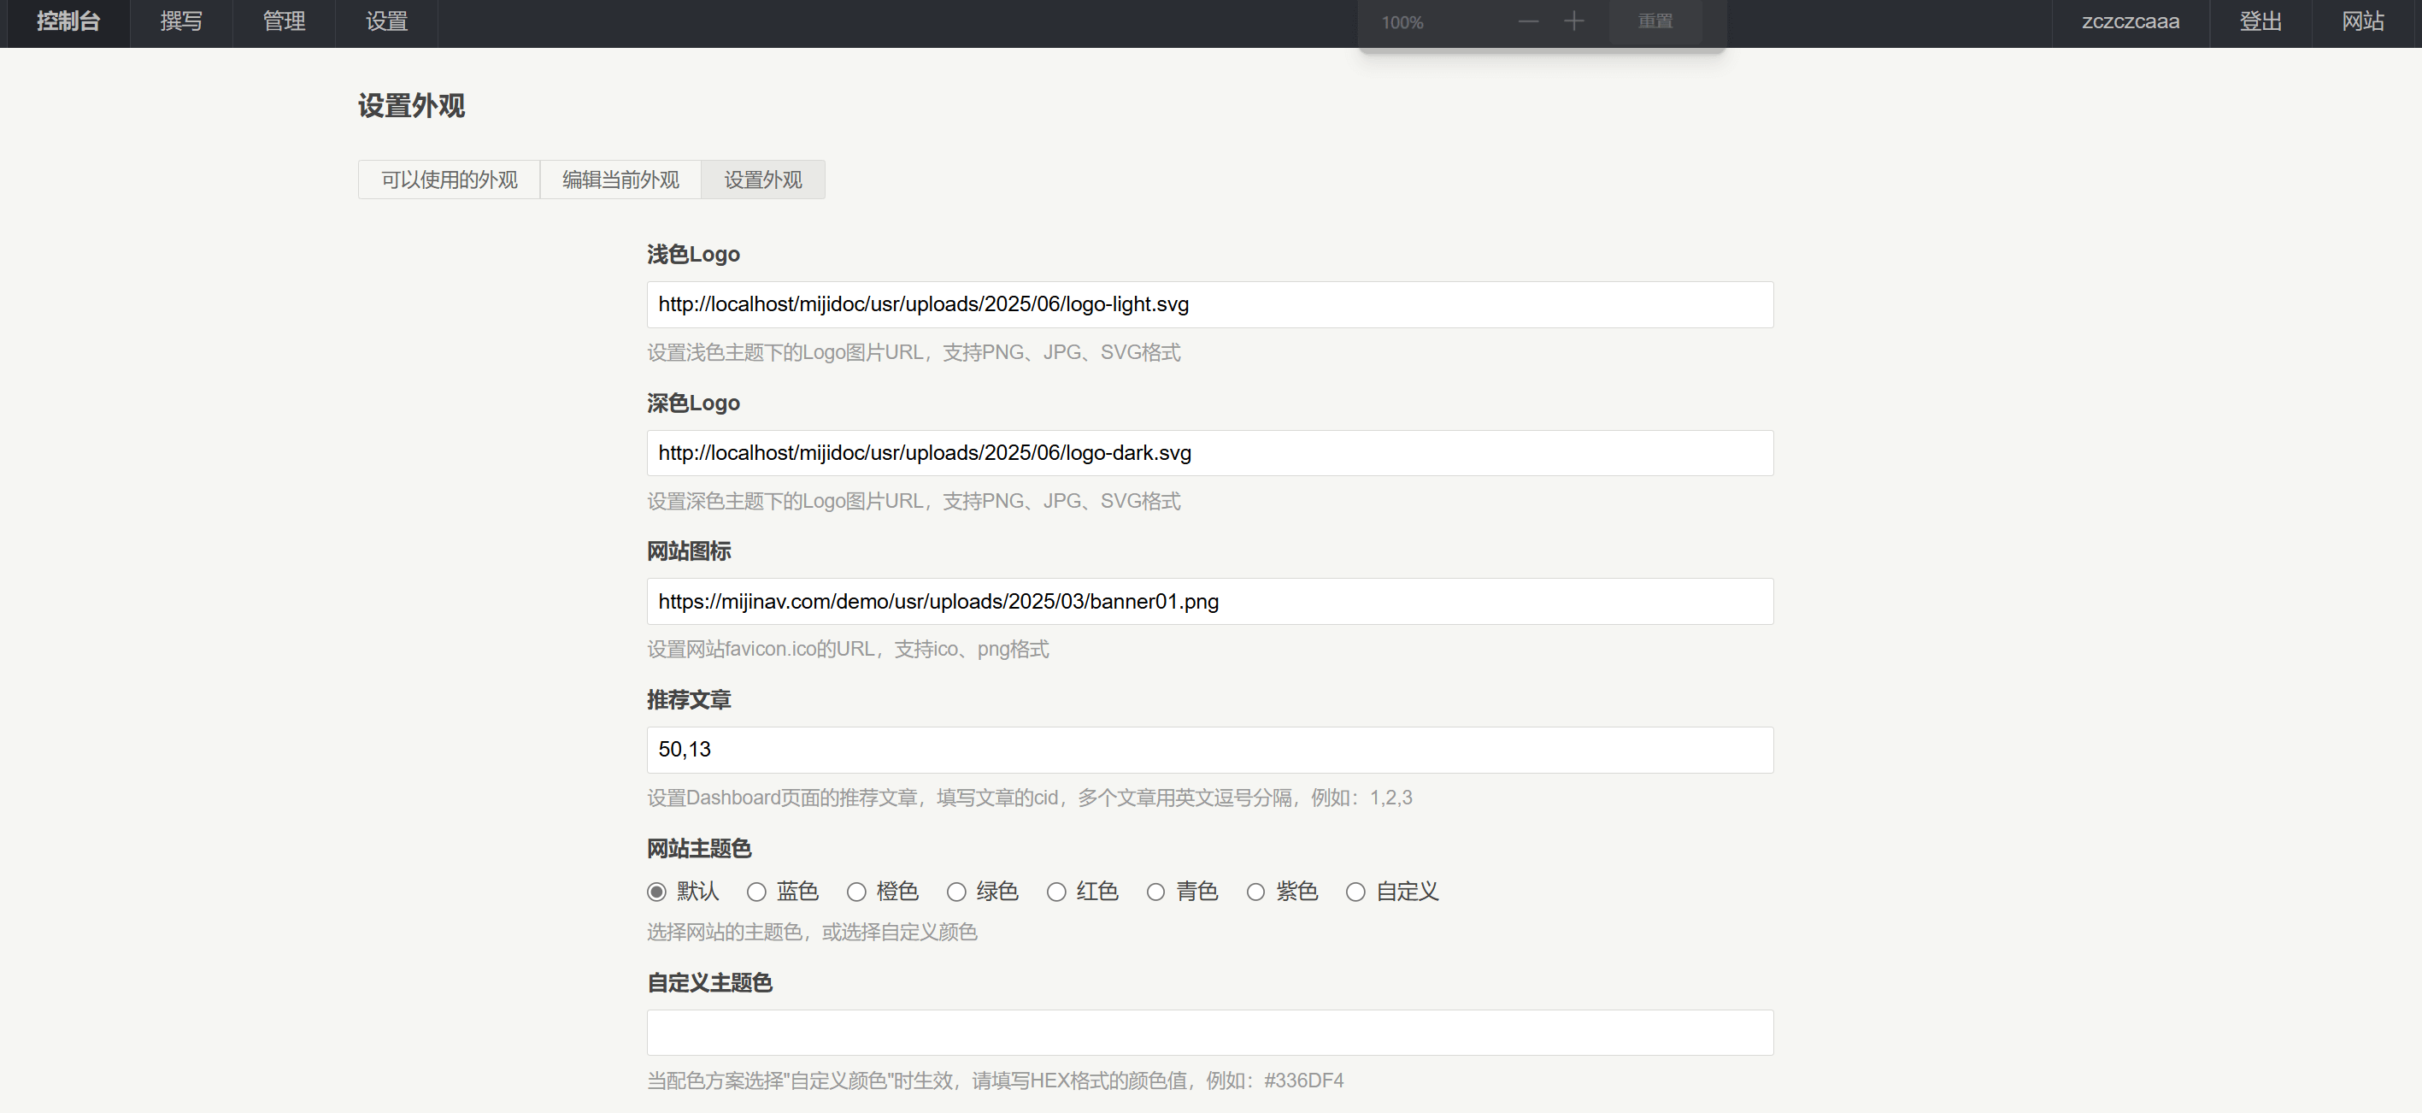2422x1113 pixels.
Task: Click the 推荐文章 input containing 50,13
Action: coord(1209,750)
